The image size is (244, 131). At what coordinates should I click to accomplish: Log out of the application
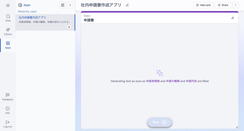[8, 124]
